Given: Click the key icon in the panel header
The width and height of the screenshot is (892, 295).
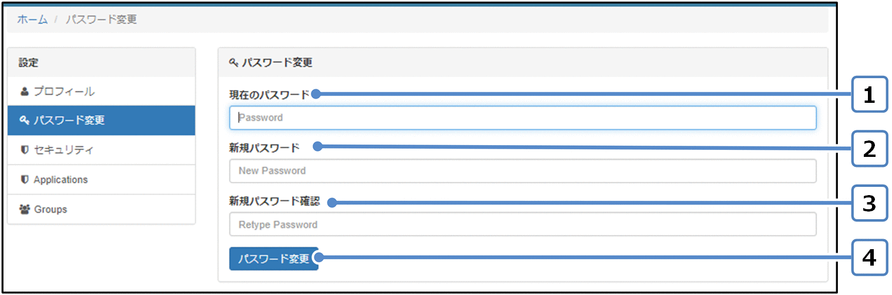Looking at the screenshot, I should [x=234, y=62].
